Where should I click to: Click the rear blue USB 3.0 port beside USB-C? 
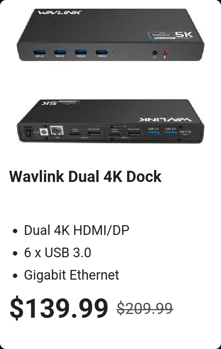[170, 133]
